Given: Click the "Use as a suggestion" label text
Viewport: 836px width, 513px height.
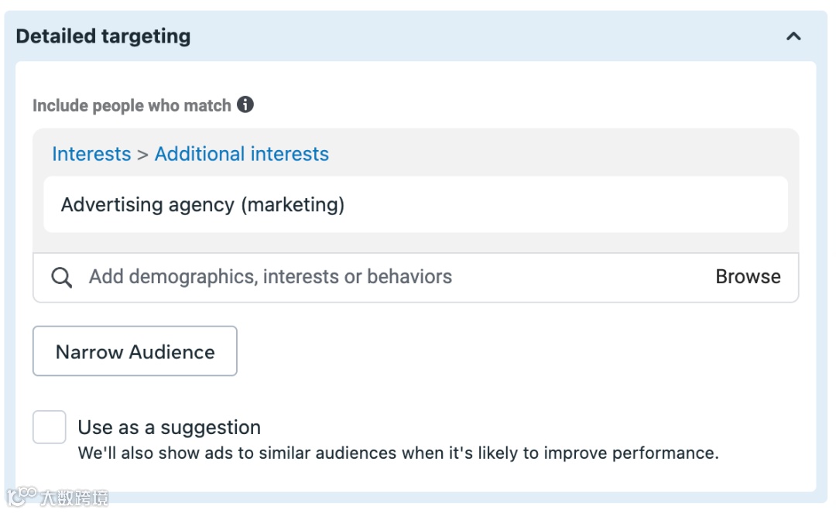Looking at the screenshot, I should pyautogui.click(x=170, y=427).
